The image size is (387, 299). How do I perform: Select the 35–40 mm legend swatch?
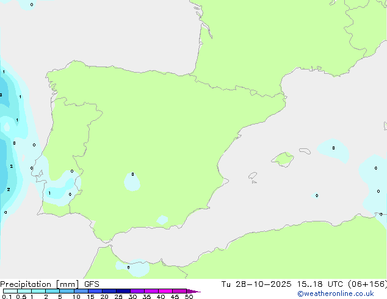coord(151,291)
